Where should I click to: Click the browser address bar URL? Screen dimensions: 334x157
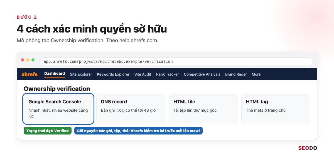(x=176, y=61)
